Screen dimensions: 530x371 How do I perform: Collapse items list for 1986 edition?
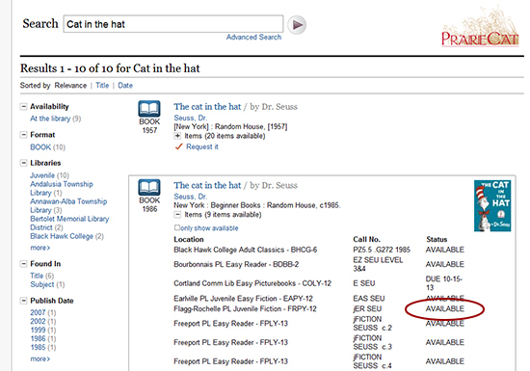point(177,215)
